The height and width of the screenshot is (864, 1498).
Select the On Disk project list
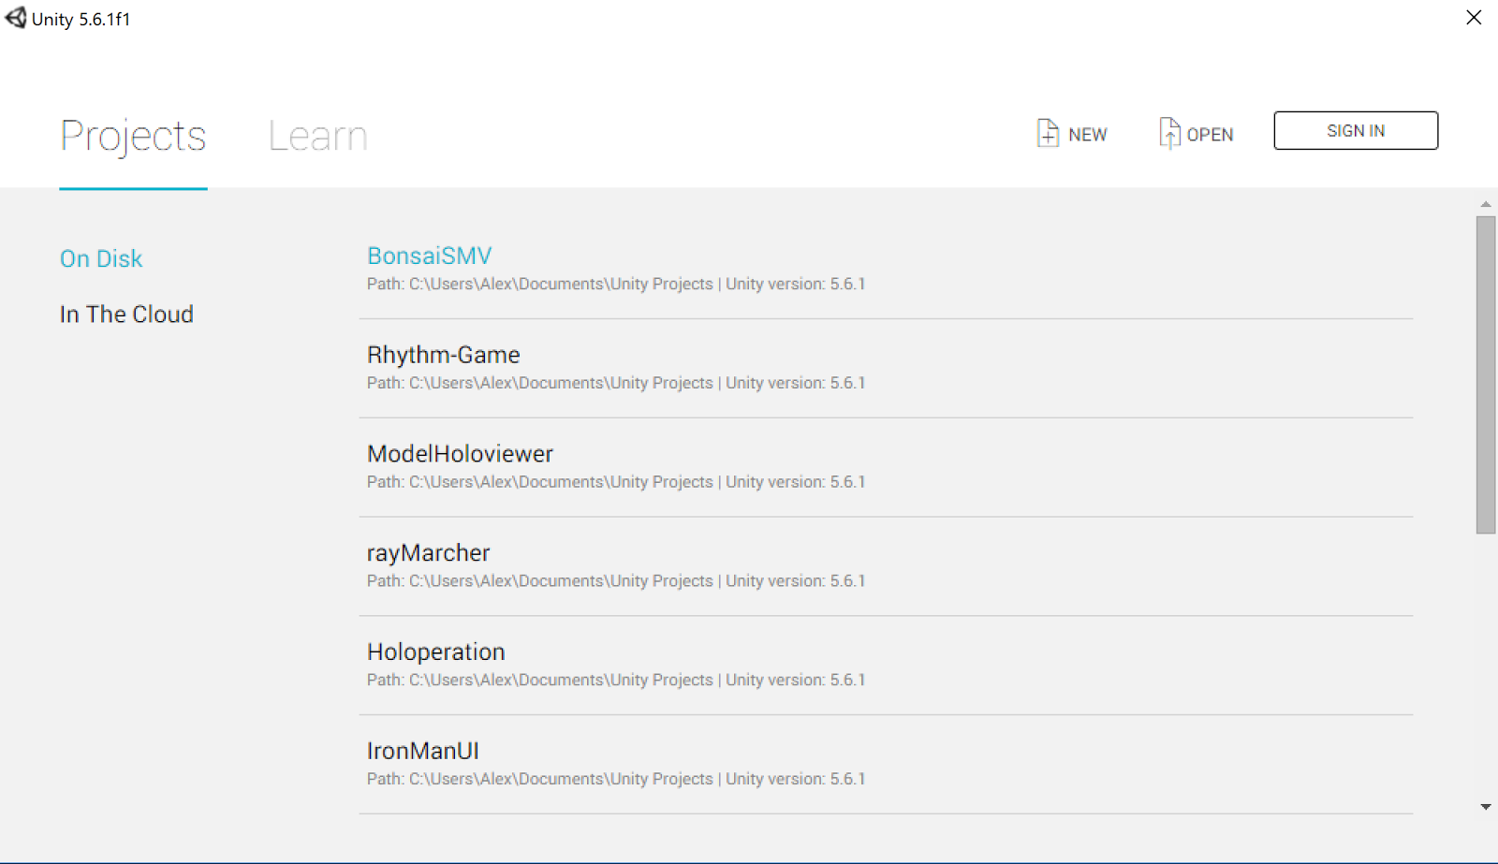pyautogui.click(x=101, y=258)
